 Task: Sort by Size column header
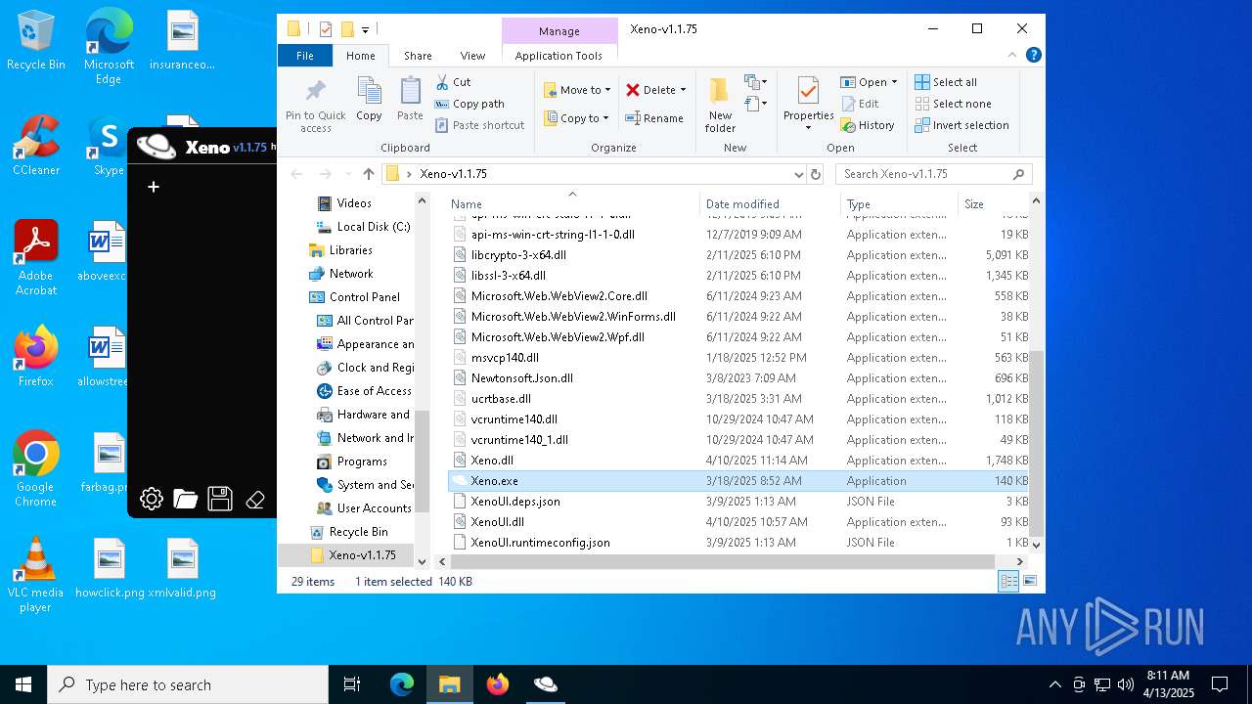(x=993, y=204)
